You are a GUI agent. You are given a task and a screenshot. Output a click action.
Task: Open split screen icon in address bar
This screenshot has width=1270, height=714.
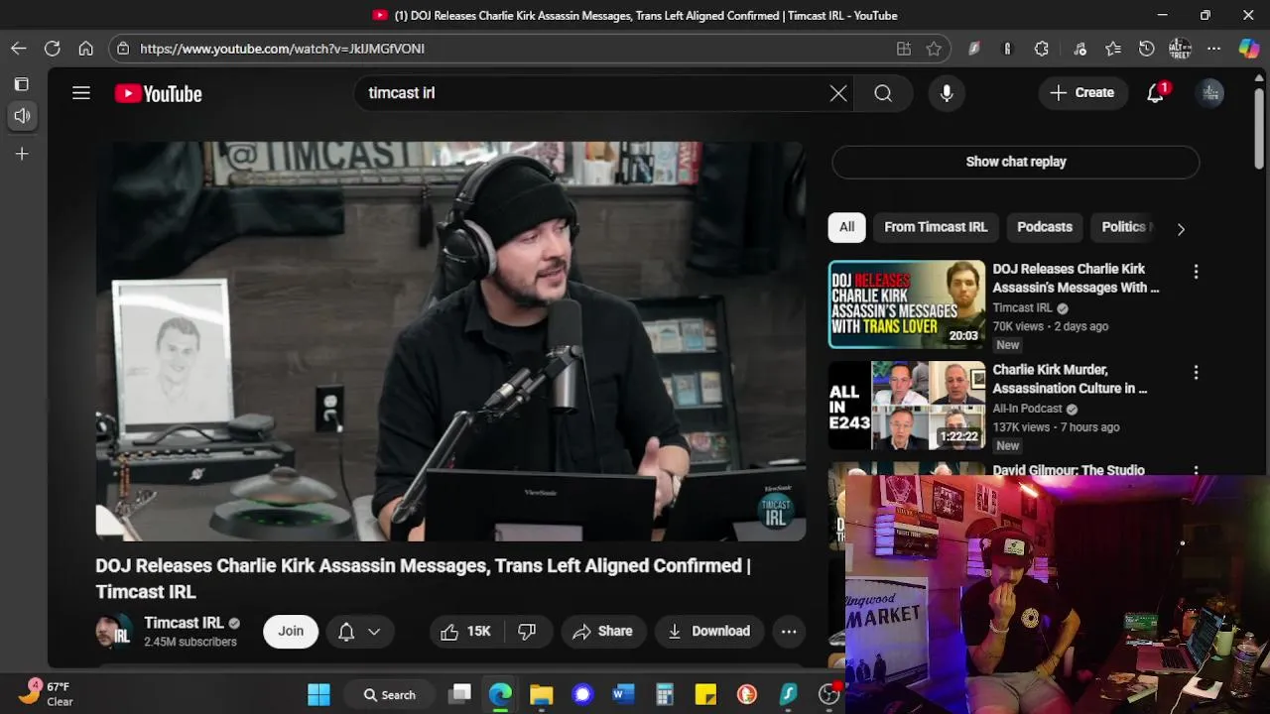pyautogui.click(x=904, y=49)
